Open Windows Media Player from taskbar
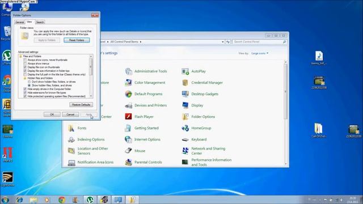363x204 pixels. (47, 199)
